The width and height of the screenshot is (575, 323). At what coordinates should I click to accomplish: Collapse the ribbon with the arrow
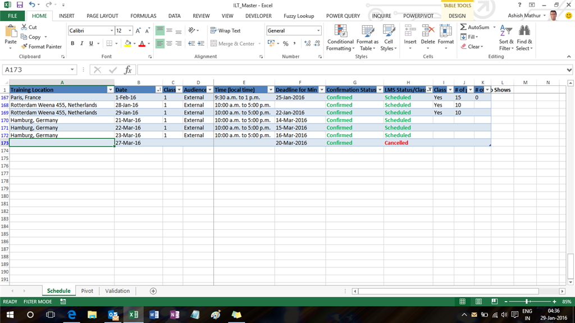tap(569, 57)
